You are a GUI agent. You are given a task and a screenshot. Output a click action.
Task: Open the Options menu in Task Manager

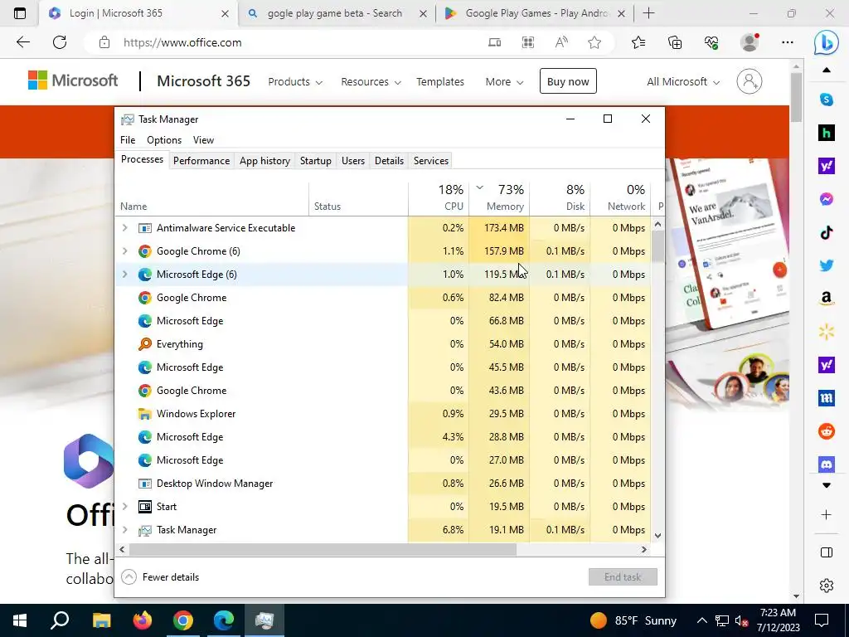pyautogui.click(x=164, y=139)
